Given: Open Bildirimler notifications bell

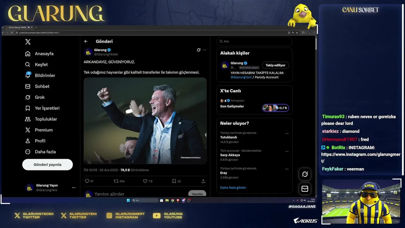Looking at the screenshot, I should coord(28,75).
